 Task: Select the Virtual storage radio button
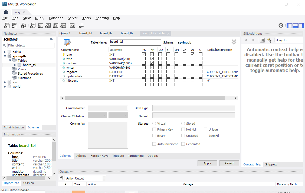point(154,124)
